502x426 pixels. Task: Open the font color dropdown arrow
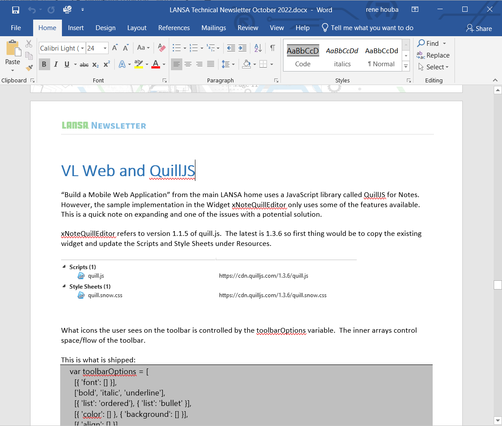point(164,65)
